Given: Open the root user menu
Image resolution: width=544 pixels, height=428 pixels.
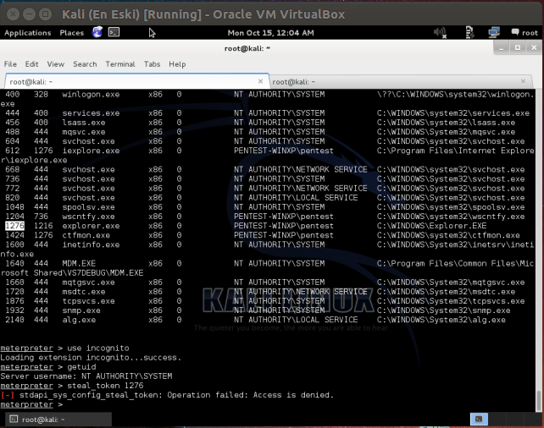Looking at the screenshot, I should coord(525,32).
